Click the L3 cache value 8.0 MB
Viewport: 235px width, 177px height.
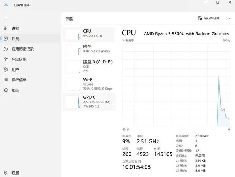tap(200, 171)
